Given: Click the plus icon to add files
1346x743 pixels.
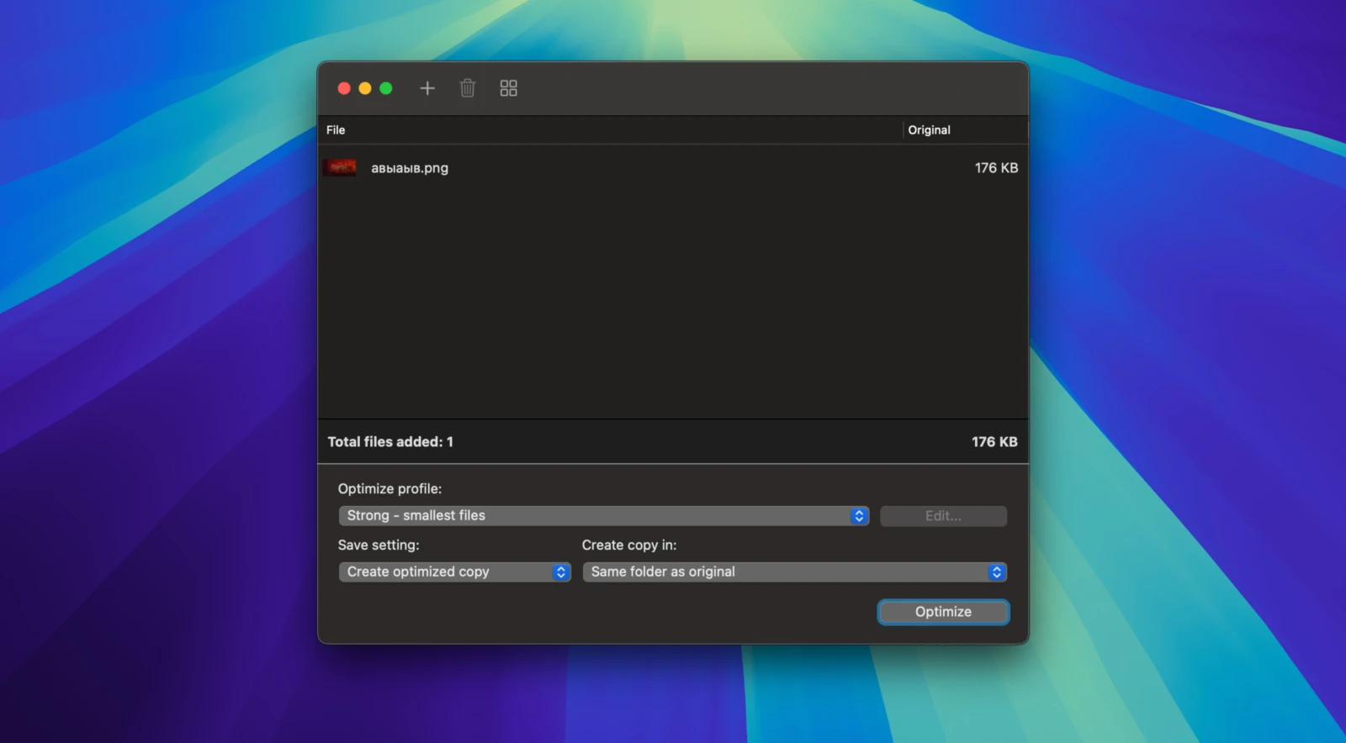Looking at the screenshot, I should tap(427, 88).
